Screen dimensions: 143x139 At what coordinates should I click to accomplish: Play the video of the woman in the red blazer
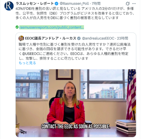click(x=76, y=103)
